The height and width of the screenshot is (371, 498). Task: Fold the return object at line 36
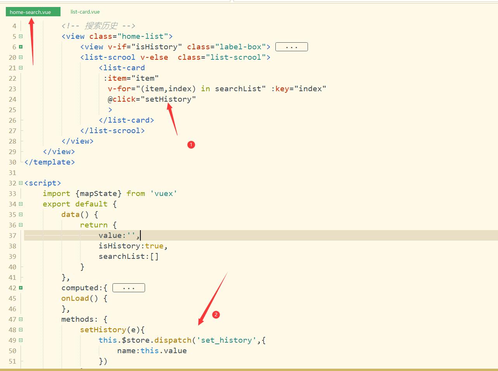pyautogui.click(x=21, y=225)
